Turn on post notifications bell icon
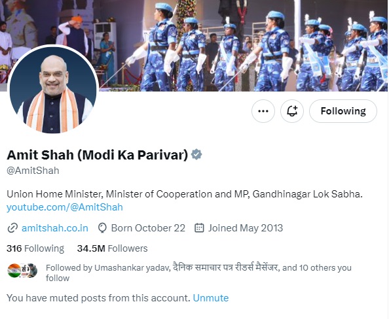This screenshot has width=389, height=319. point(292,111)
